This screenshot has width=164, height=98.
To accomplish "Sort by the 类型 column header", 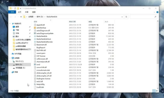I will 90,22.
